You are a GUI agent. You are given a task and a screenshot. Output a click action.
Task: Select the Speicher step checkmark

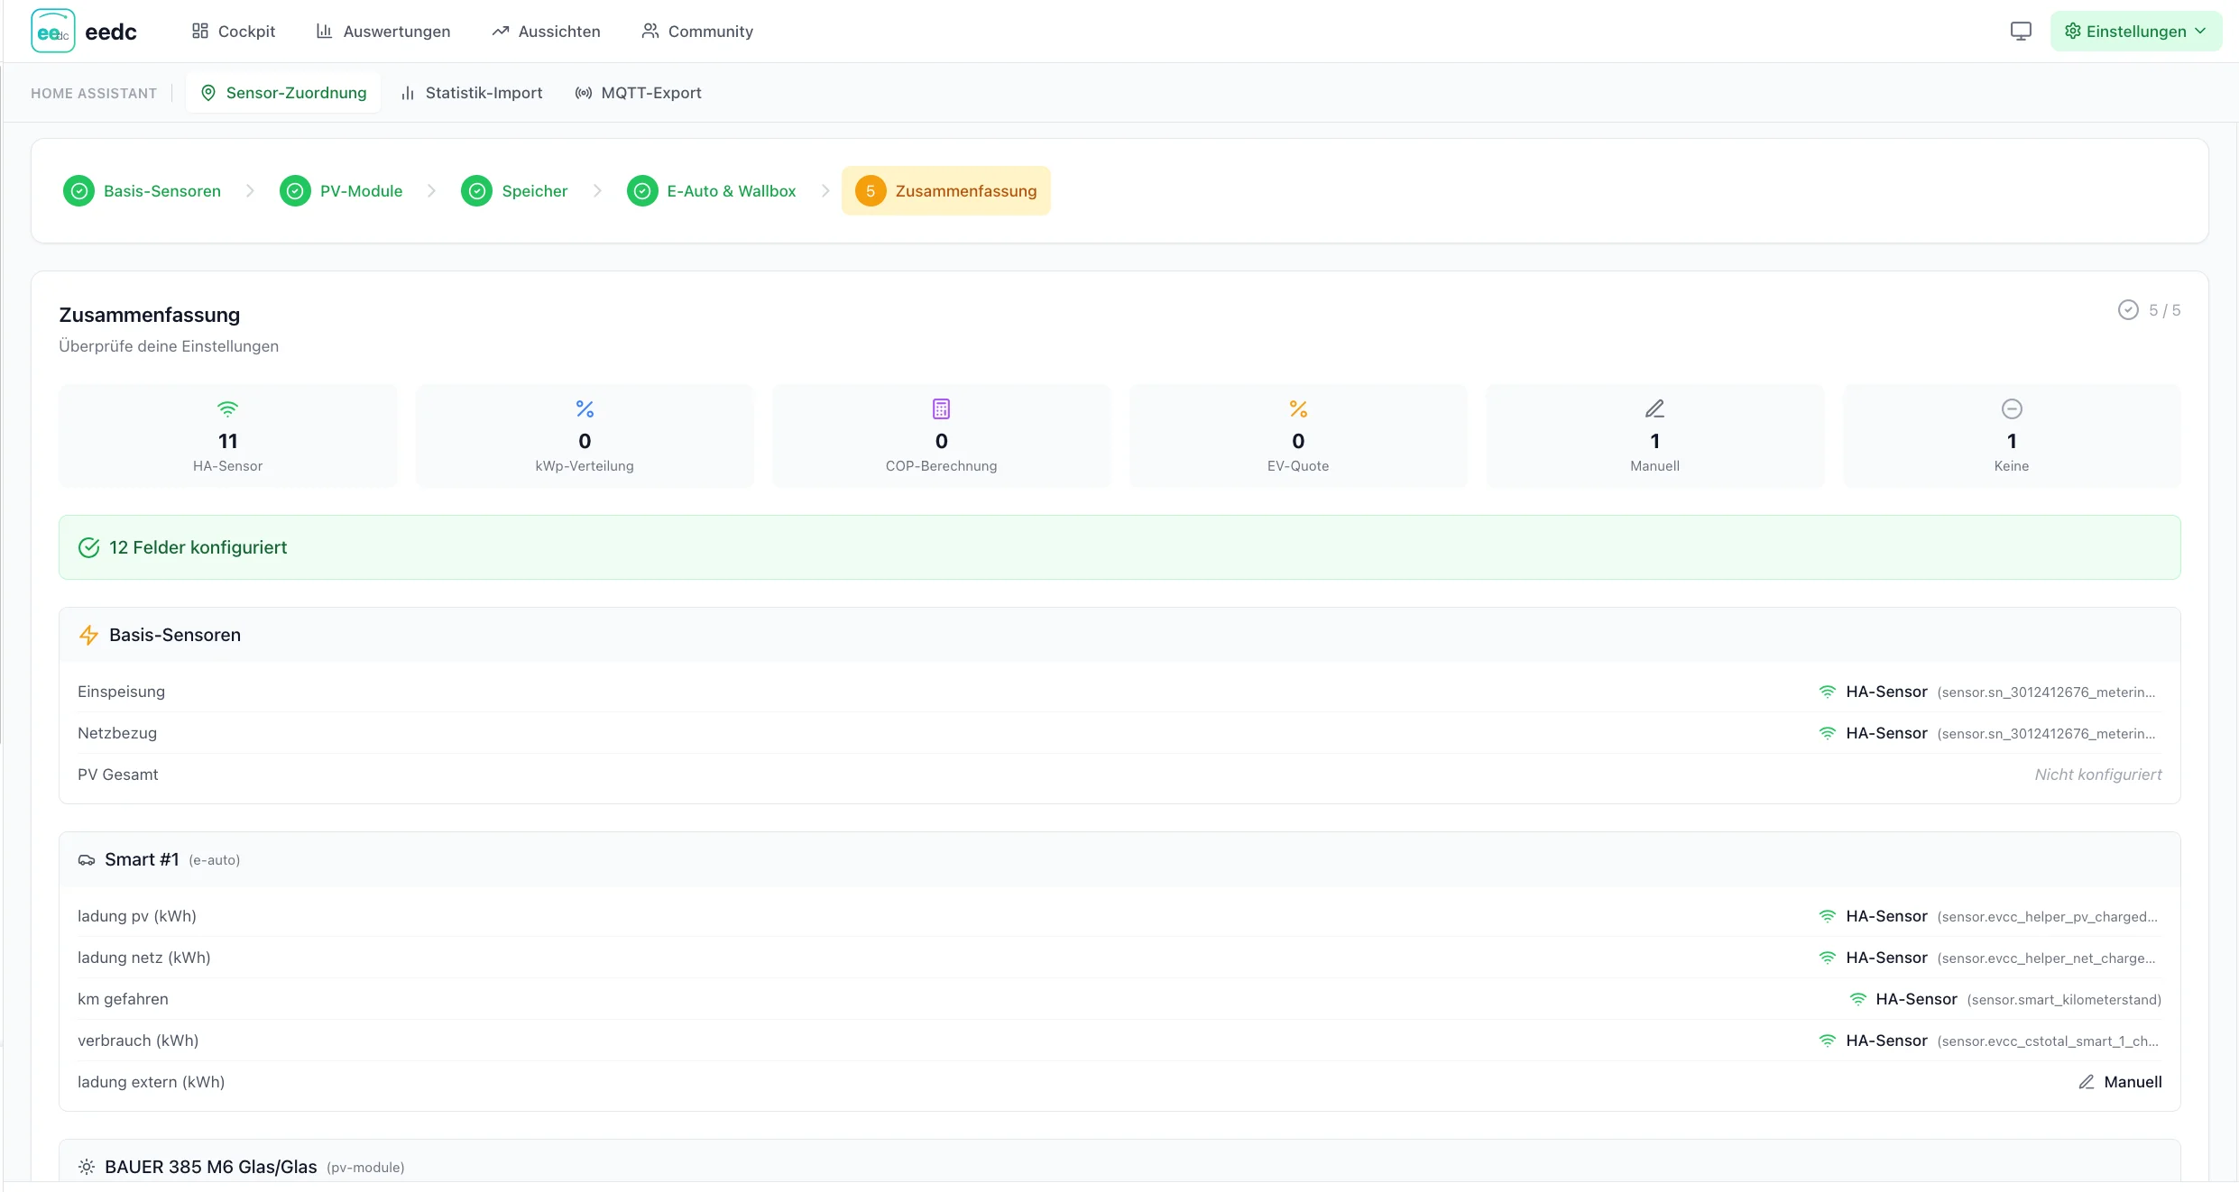click(476, 190)
